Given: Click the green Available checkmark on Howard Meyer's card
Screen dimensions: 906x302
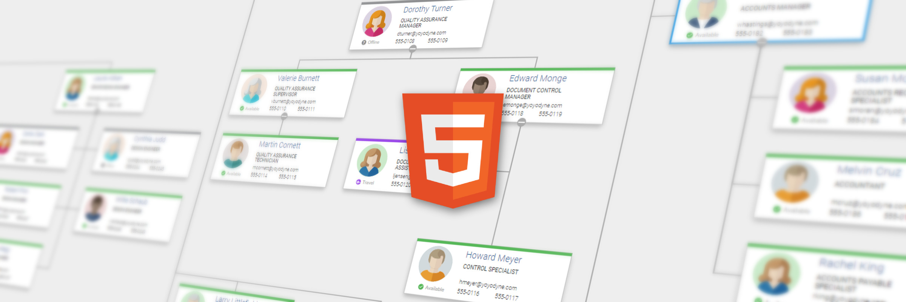Looking at the screenshot, I should [x=421, y=287].
